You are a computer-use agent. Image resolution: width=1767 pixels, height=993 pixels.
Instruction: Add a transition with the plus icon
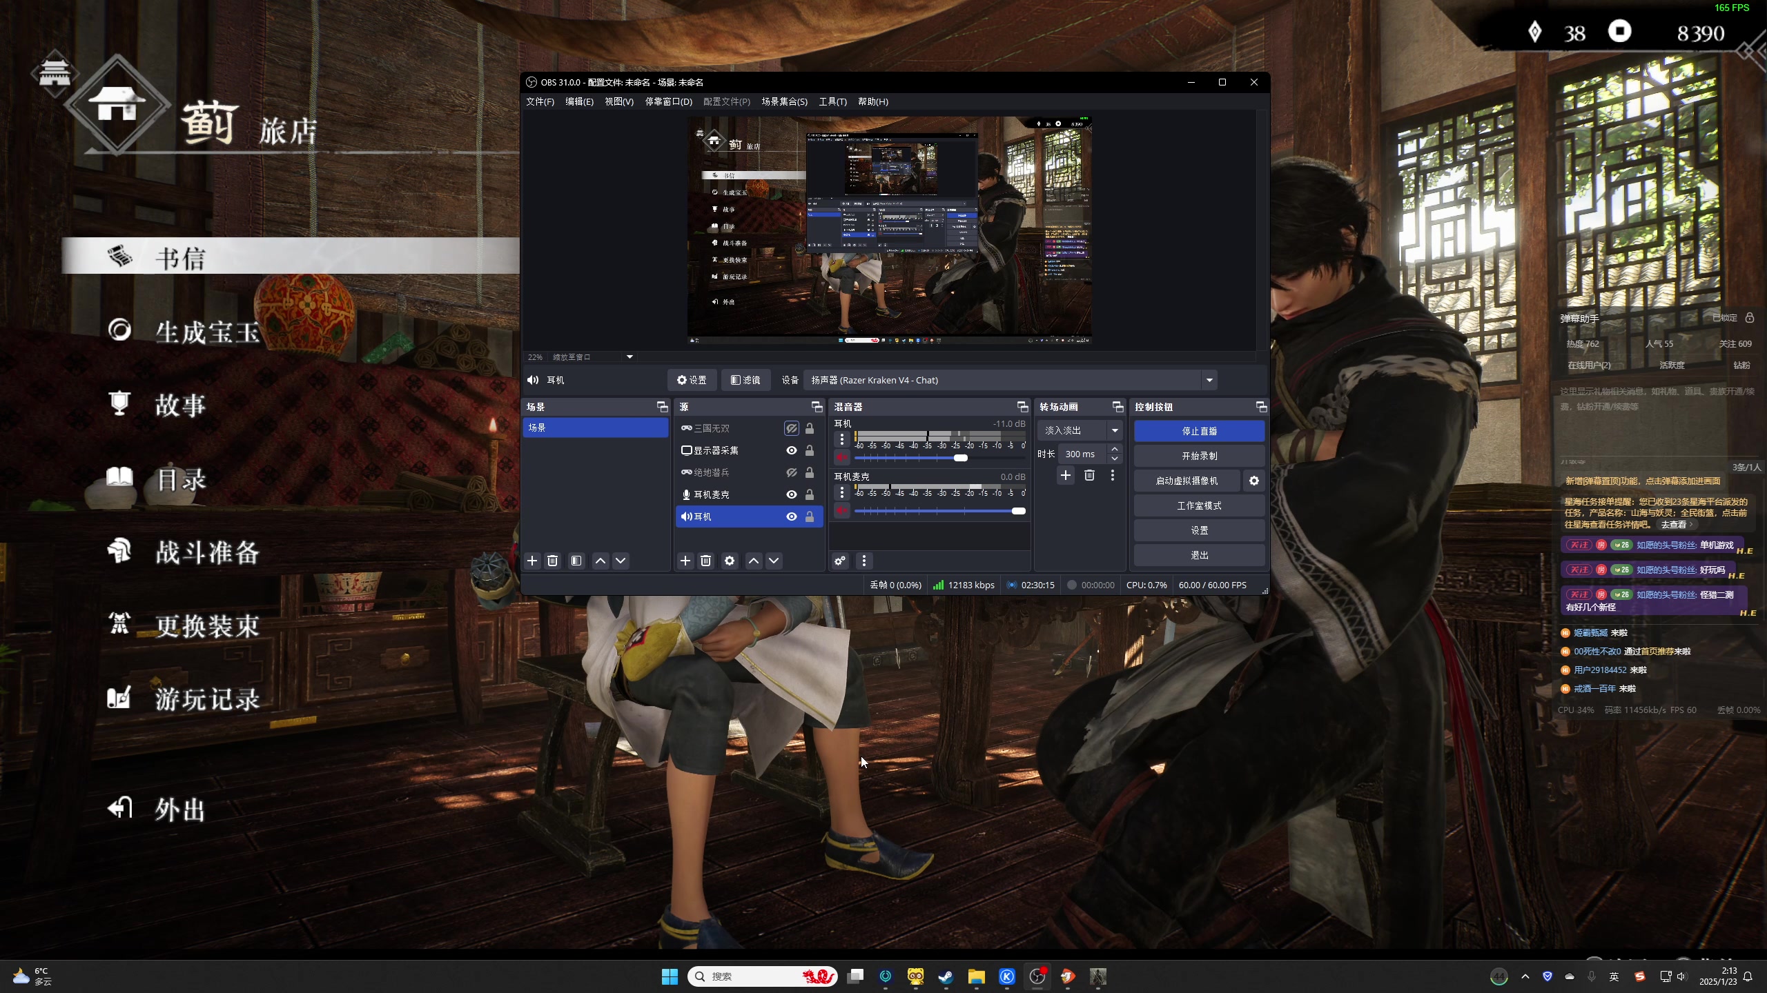[1066, 475]
